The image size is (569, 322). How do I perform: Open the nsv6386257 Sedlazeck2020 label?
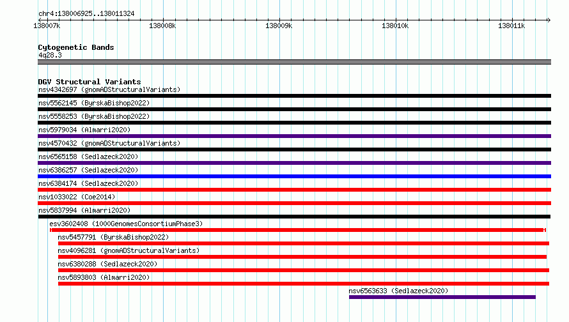(88, 170)
